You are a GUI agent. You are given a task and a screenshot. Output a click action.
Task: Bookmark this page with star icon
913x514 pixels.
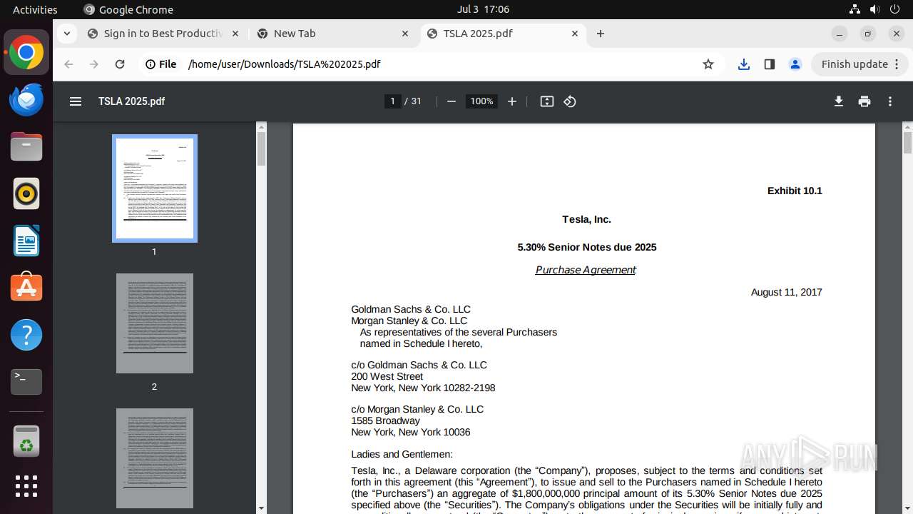pos(708,64)
